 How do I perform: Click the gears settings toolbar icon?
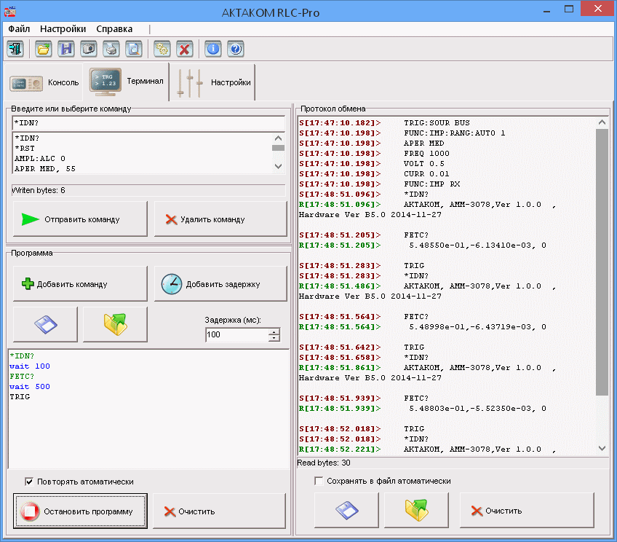point(162,50)
